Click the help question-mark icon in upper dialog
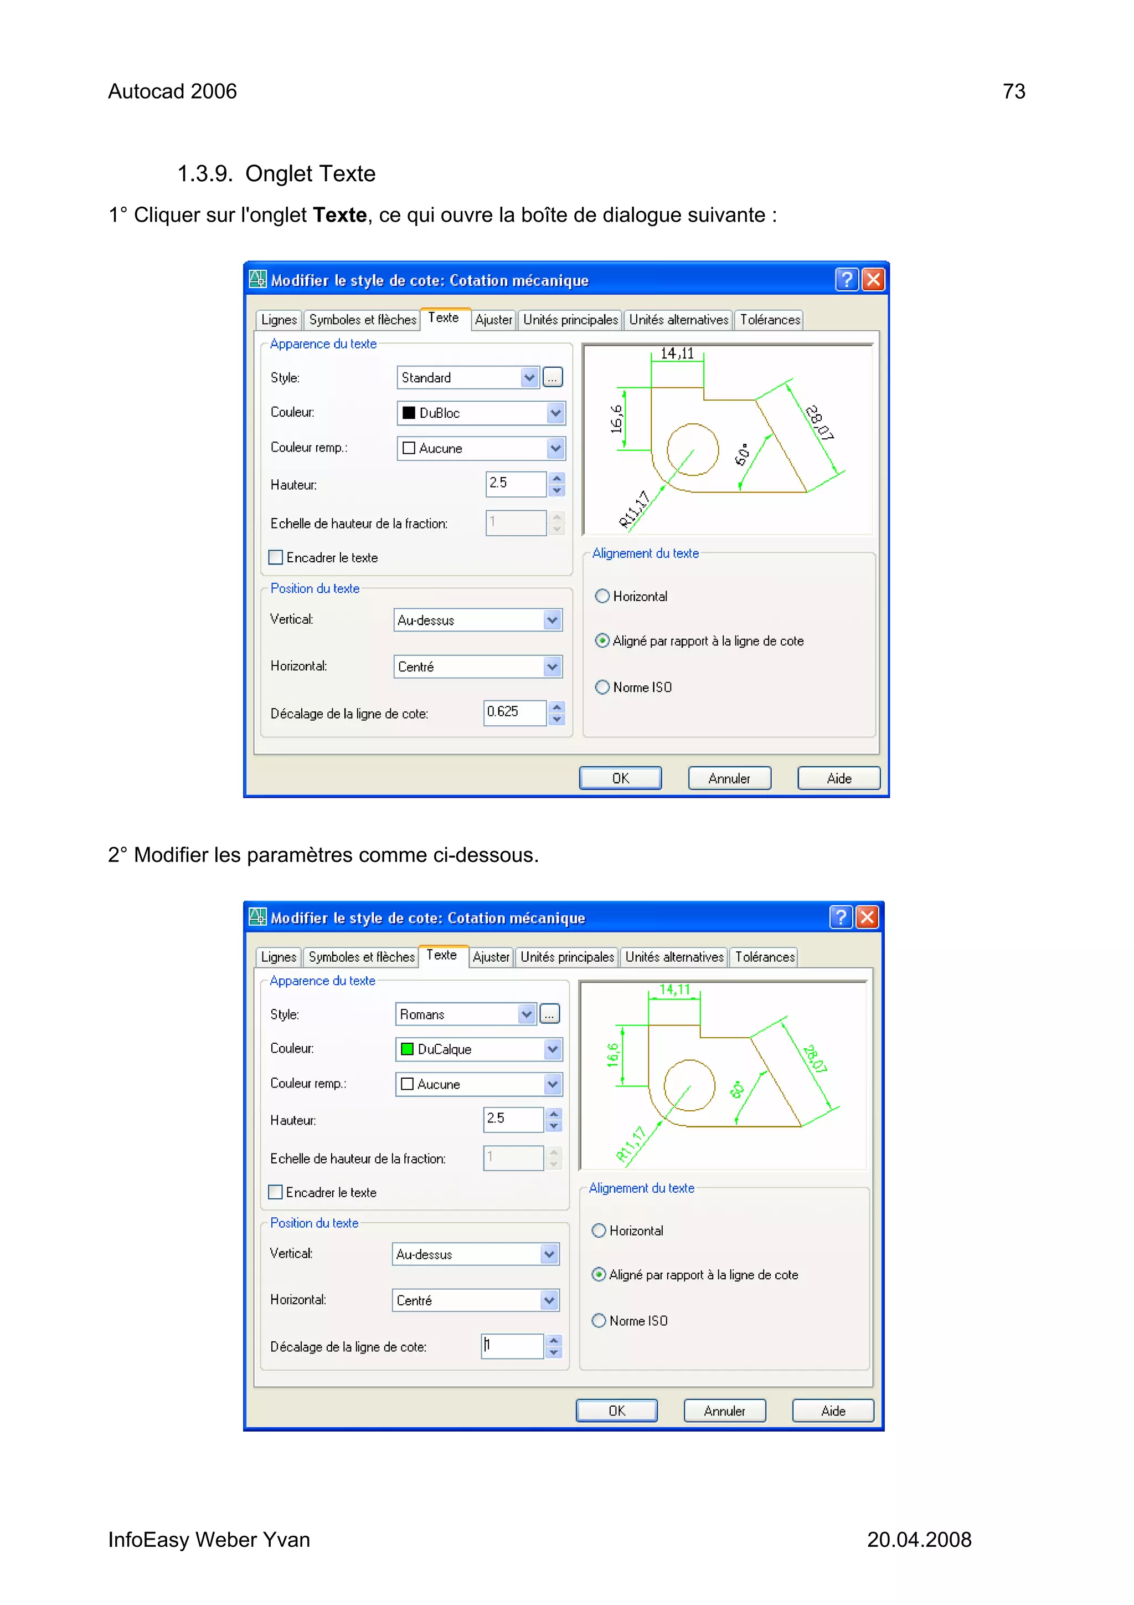 click(846, 280)
